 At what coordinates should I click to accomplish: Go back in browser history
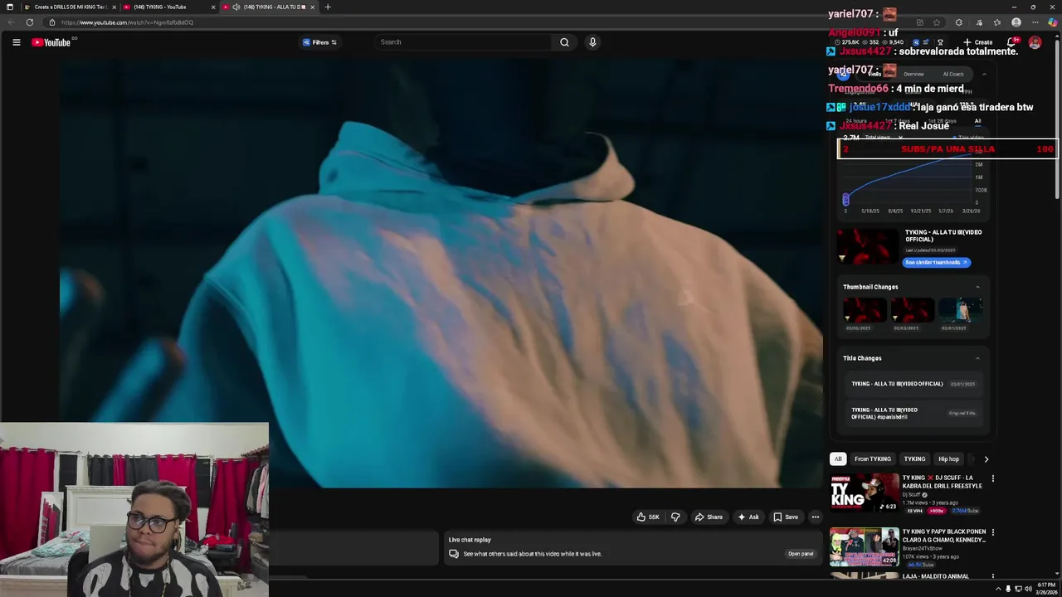11,22
